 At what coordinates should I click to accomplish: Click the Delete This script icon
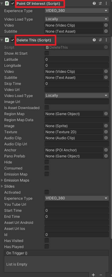coord(7,40)
